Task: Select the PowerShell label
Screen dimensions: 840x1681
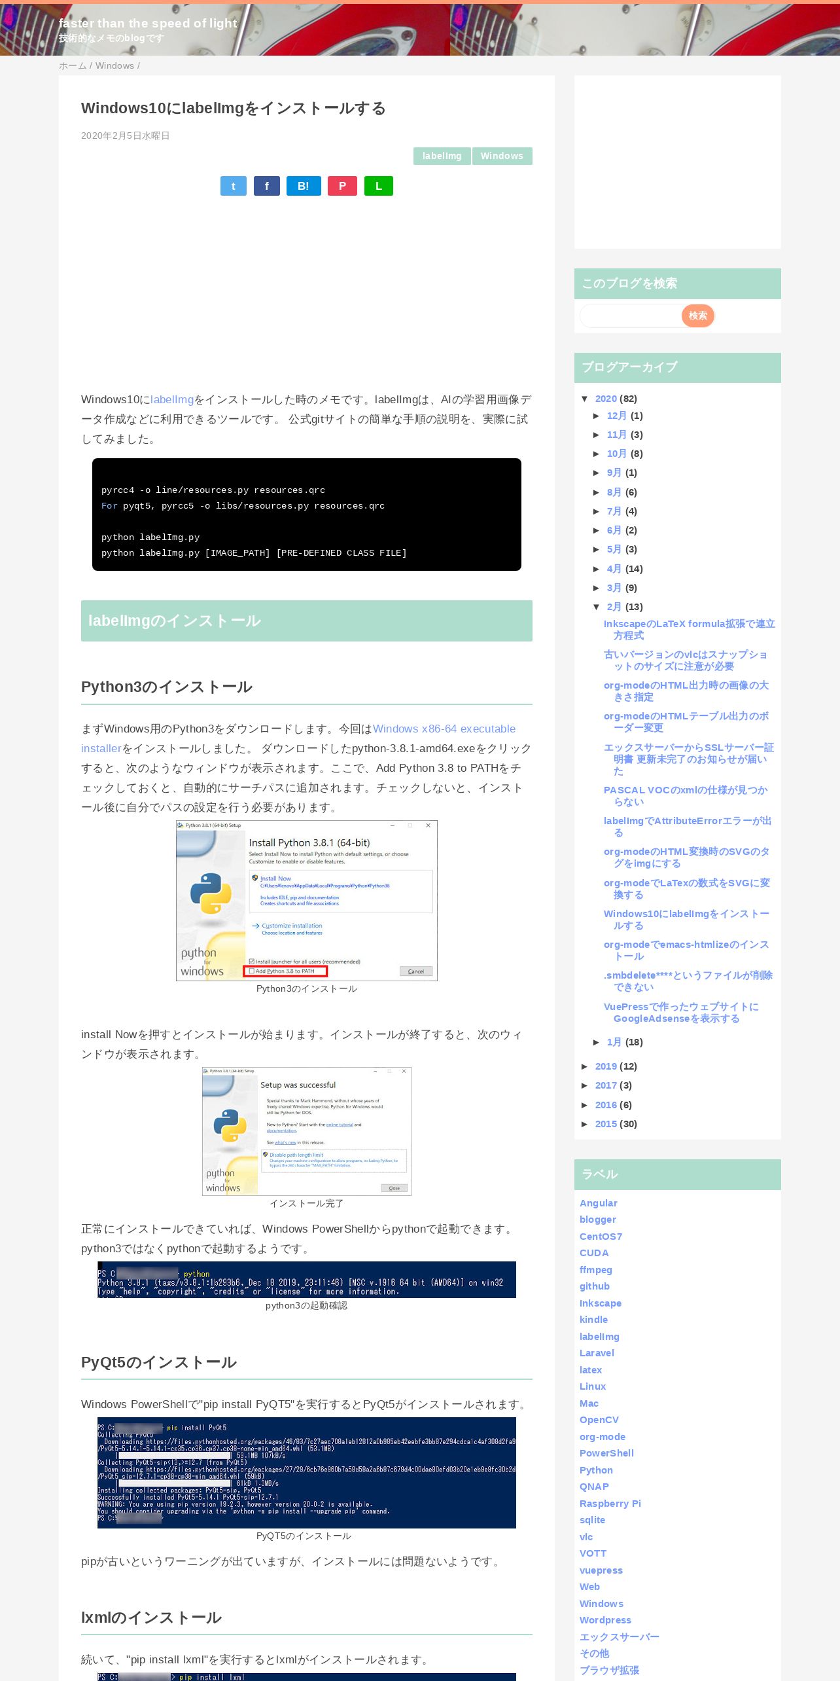Action: point(606,1453)
